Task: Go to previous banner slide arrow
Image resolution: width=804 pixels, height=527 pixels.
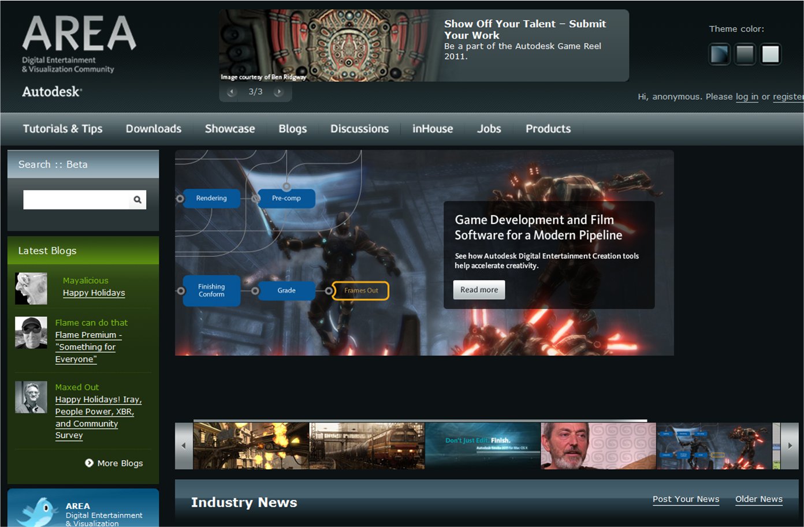Action: pos(232,92)
